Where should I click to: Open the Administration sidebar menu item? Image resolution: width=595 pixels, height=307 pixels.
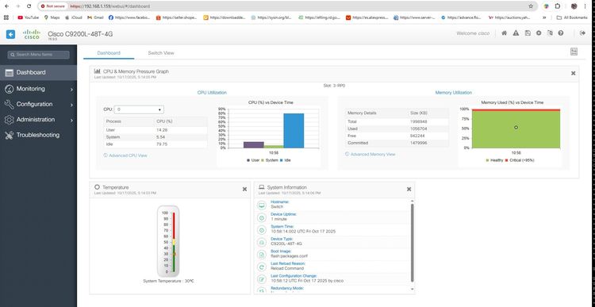(38, 120)
